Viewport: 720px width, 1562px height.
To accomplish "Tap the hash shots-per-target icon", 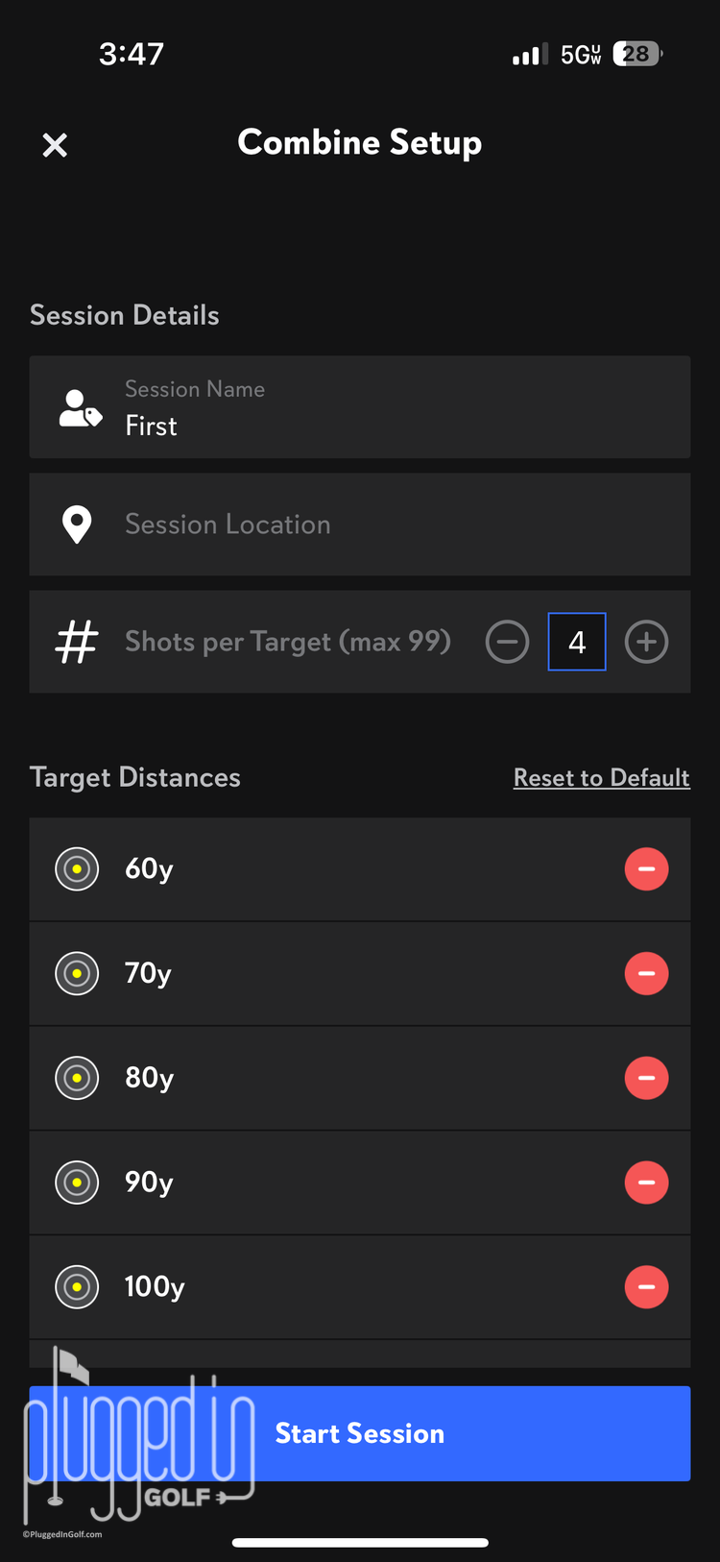I will pyautogui.click(x=77, y=642).
